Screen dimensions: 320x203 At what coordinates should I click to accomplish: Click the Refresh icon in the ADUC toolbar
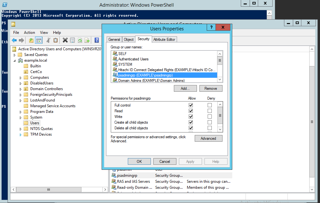click(x=80, y=40)
